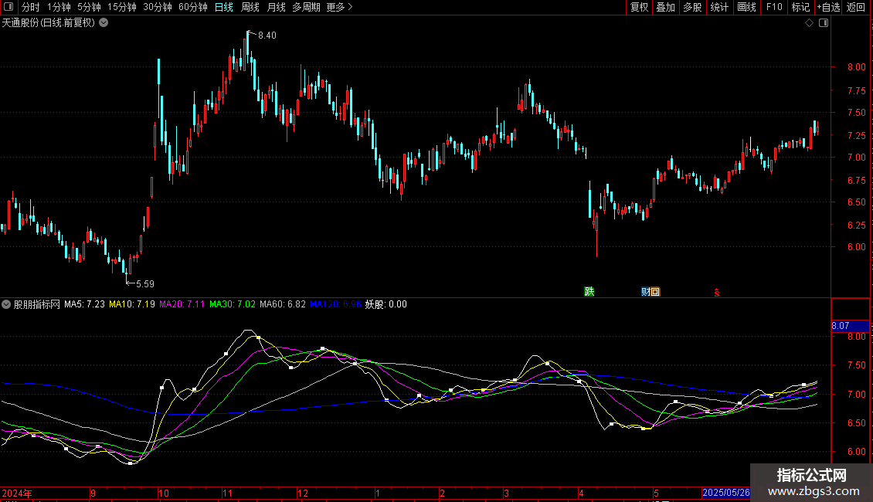
Task: Click the 2024年 label on timeline
Action: click(17, 493)
